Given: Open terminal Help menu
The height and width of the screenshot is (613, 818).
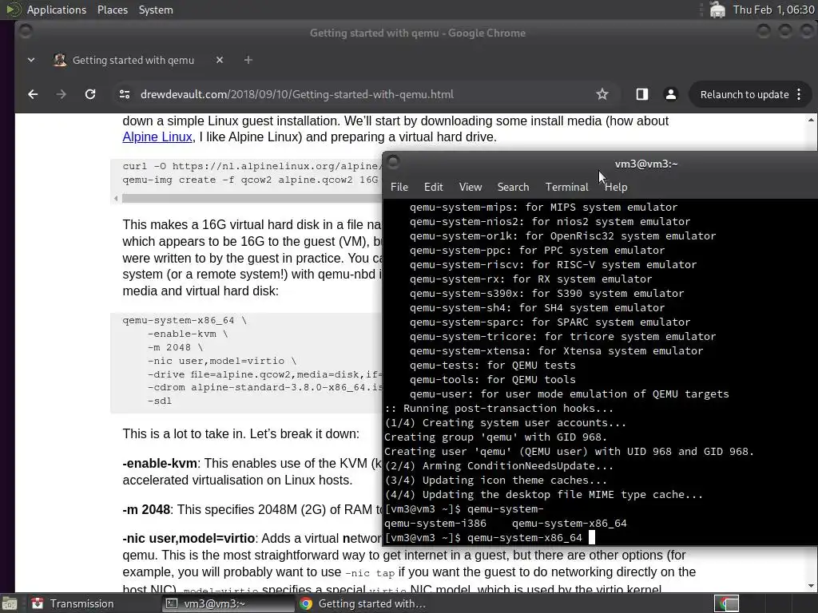Looking at the screenshot, I should (616, 187).
